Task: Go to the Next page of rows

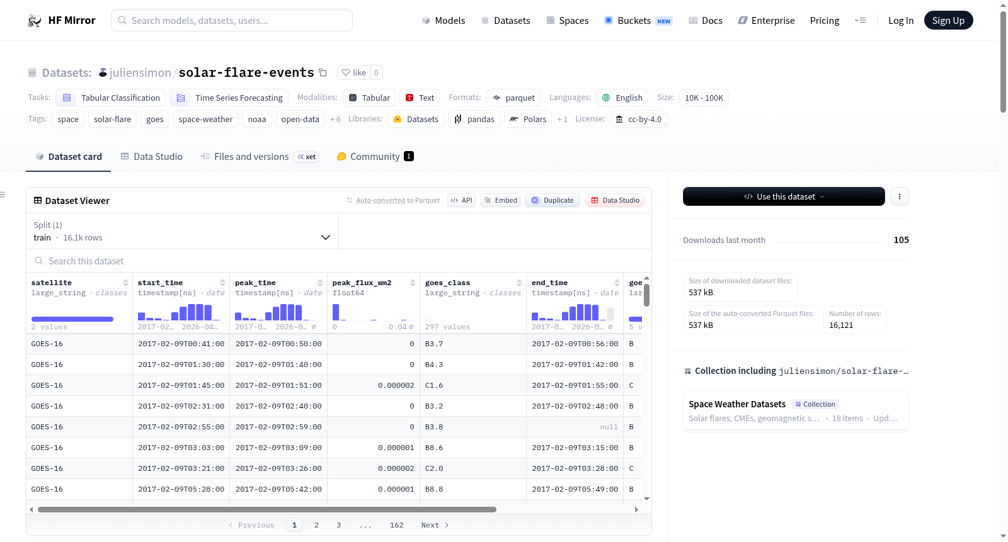Action: (435, 525)
